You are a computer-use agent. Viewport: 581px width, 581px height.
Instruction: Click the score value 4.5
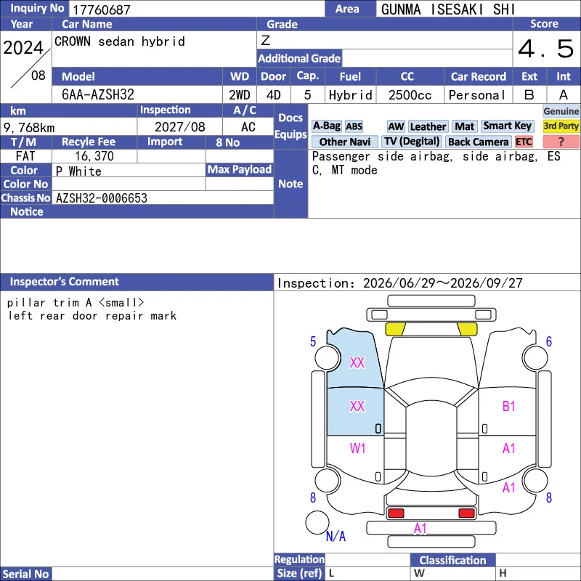pyautogui.click(x=546, y=49)
